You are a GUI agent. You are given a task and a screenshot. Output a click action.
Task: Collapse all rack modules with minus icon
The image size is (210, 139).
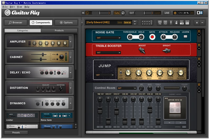pyautogui.click(x=202, y=23)
